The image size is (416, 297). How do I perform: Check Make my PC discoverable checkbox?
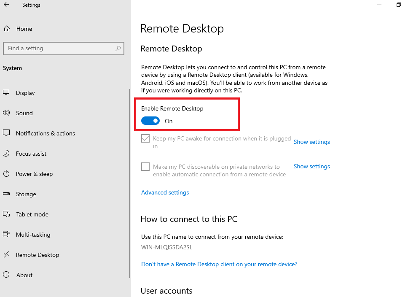point(145,167)
